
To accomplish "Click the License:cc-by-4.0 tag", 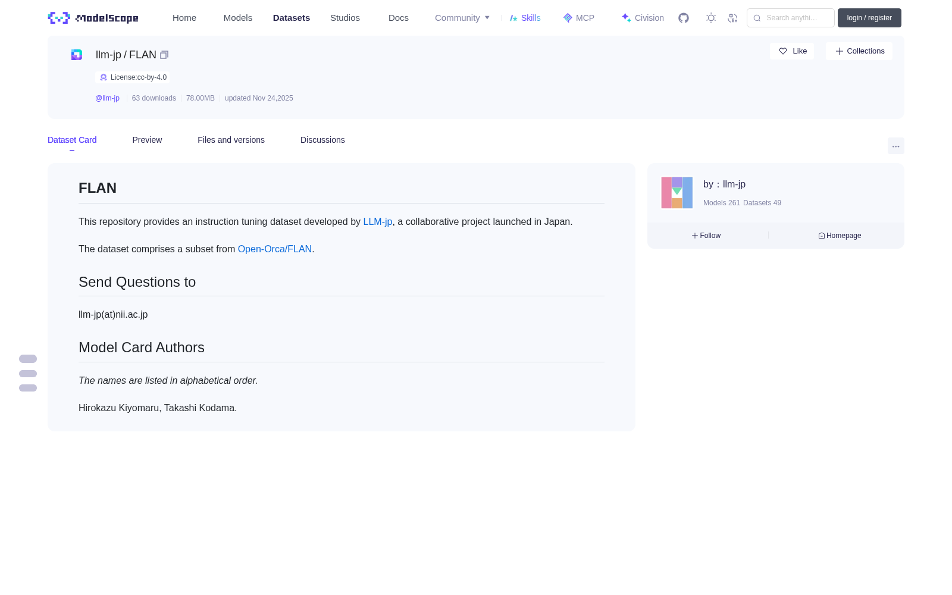I will (133, 77).
